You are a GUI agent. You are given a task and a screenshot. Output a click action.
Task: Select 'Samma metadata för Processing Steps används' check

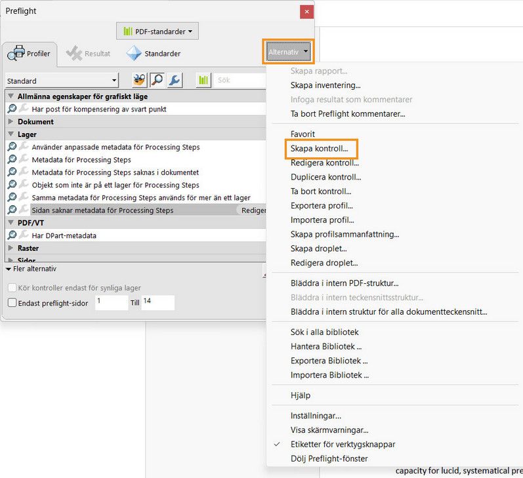tap(141, 197)
